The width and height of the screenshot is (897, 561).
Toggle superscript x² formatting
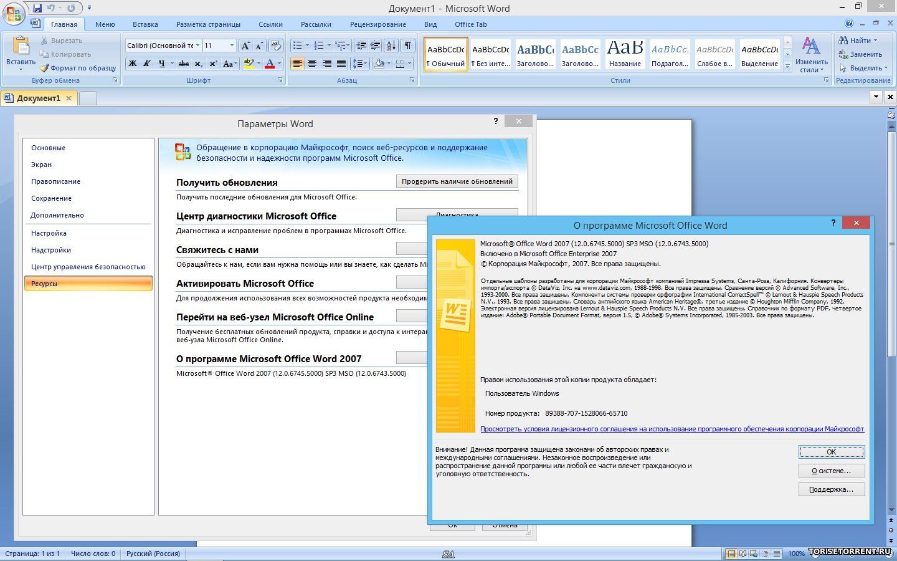tap(213, 64)
